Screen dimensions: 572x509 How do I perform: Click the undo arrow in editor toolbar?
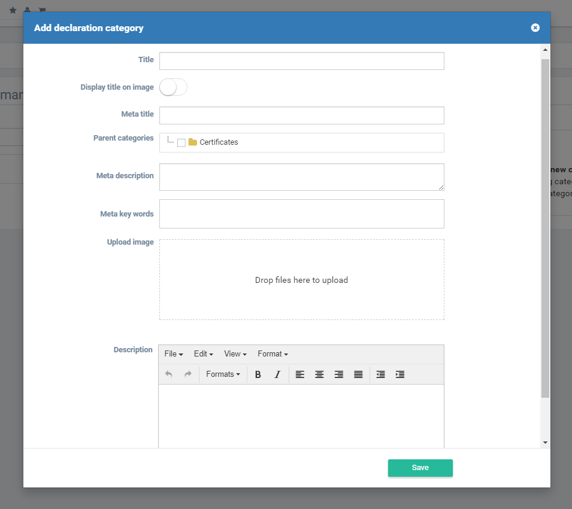click(x=168, y=374)
